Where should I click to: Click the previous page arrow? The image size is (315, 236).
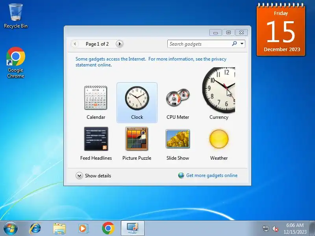(x=75, y=44)
